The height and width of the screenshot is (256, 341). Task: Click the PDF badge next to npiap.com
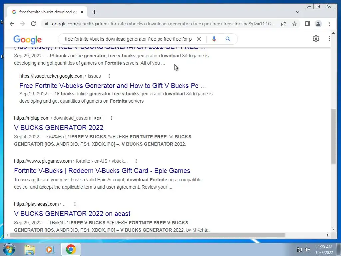[x=98, y=118]
